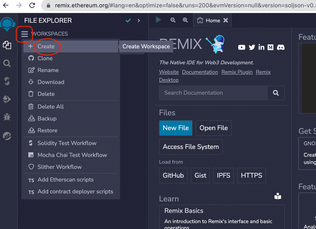Viewport: 316px width, 229px height.
Task: Open Remix YouTube channel icon
Action: 241,47
